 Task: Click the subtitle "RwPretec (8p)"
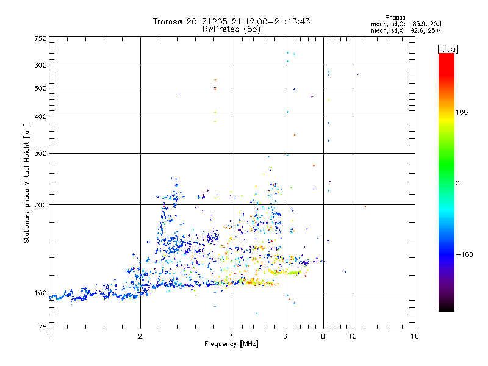point(231,29)
